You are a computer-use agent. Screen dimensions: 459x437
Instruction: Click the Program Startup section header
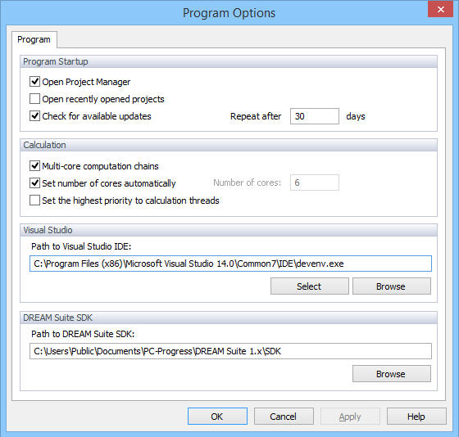229,61
